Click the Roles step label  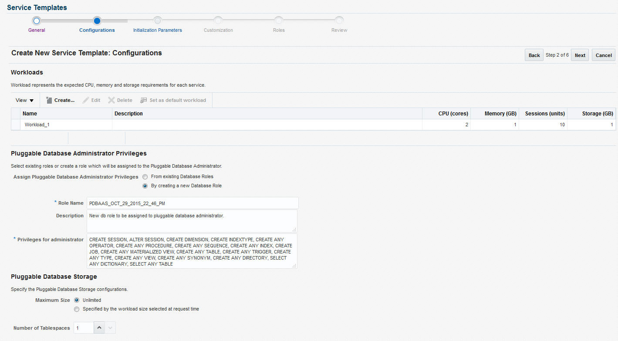pos(279,30)
